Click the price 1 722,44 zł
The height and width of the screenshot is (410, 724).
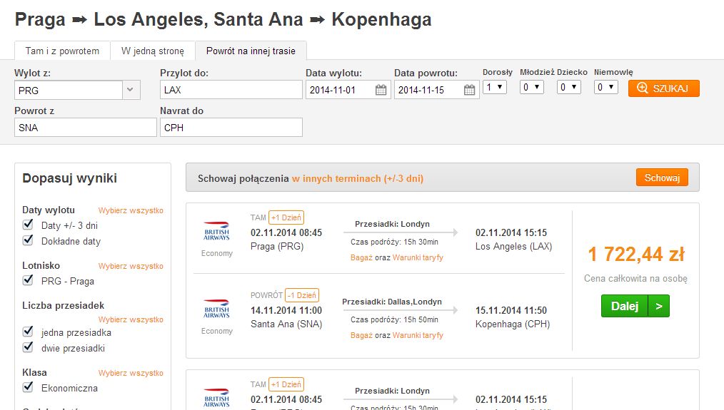pyautogui.click(x=635, y=254)
